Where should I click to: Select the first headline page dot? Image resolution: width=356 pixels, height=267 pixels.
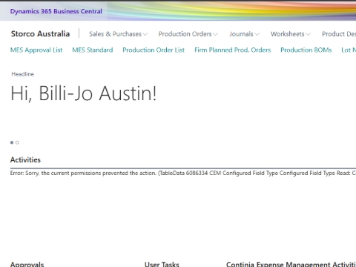pos(12,142)
